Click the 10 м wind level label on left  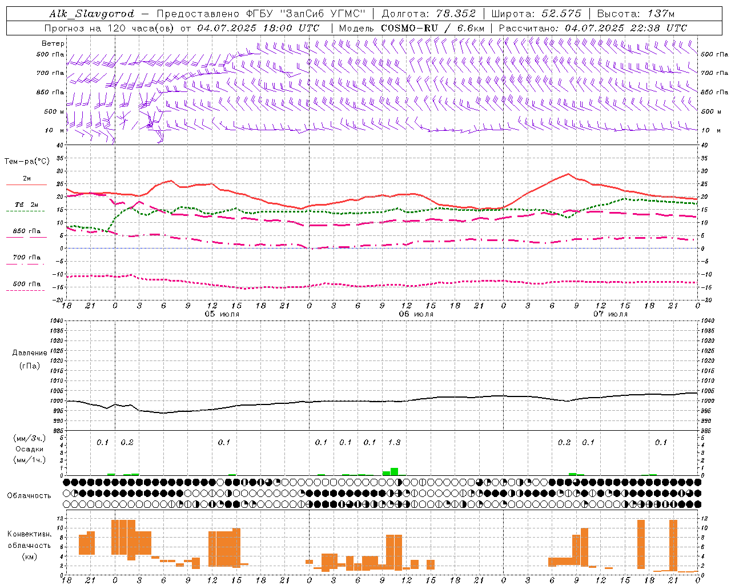click(55, 130)
